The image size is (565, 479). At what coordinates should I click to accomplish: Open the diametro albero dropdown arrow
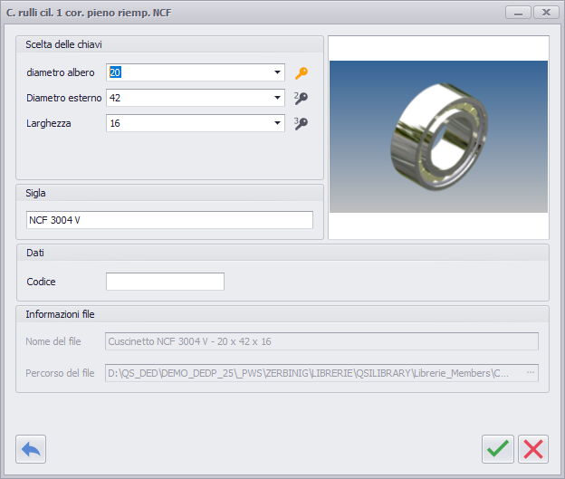tap(277, 72)
